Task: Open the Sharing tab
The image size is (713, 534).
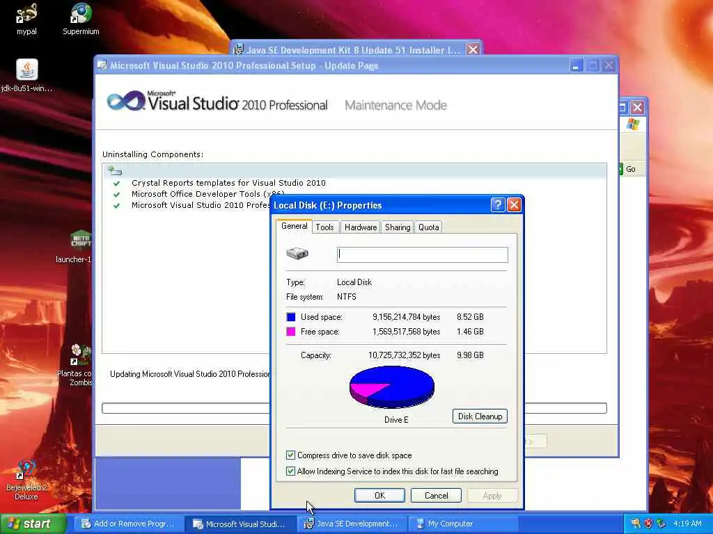Action: pyautogui.click(x=398, y=227)
